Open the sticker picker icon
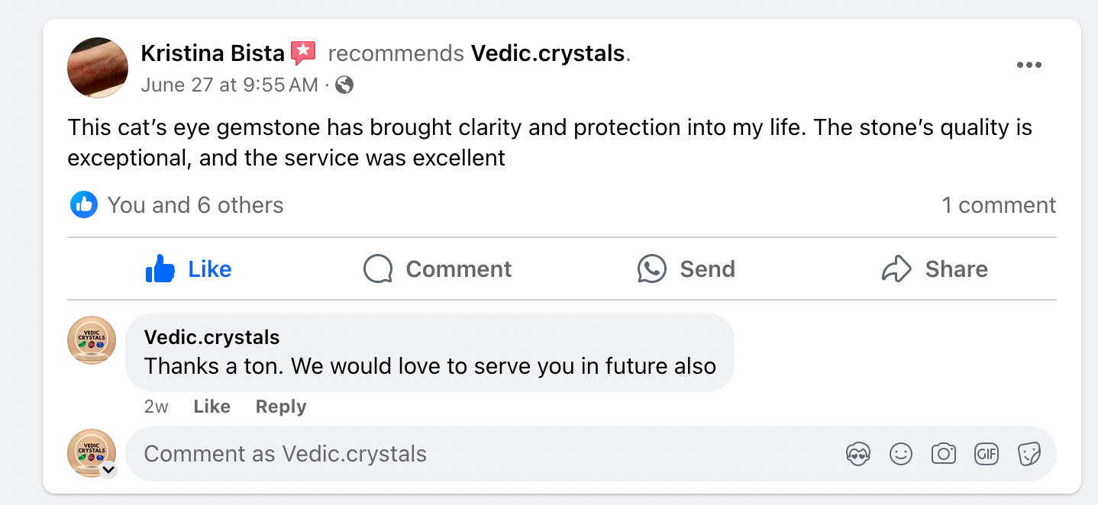Screen dimensions: 1098x505 1029,454
